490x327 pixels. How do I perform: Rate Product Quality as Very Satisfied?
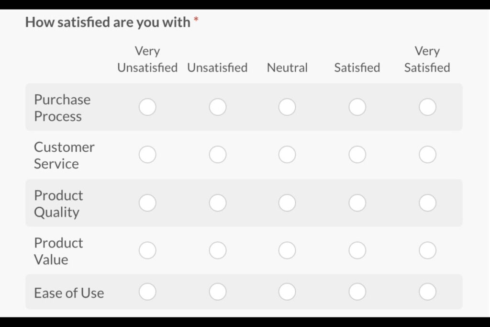427,203
